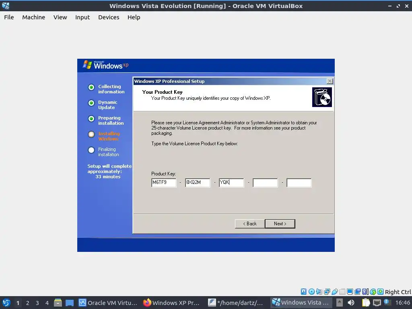412x309 pixels.
Task: Switch to Oracle VM VirtualBox manager task
Action: pyautogui.click(x=108, y=303)
